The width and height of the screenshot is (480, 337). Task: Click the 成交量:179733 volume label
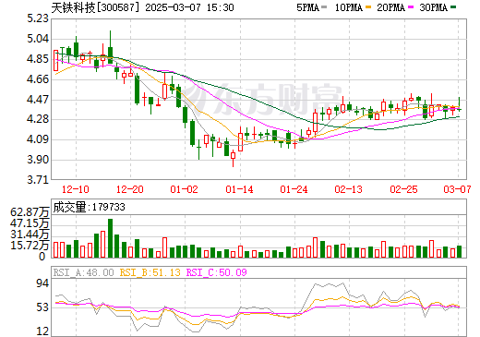coord(89,207)
